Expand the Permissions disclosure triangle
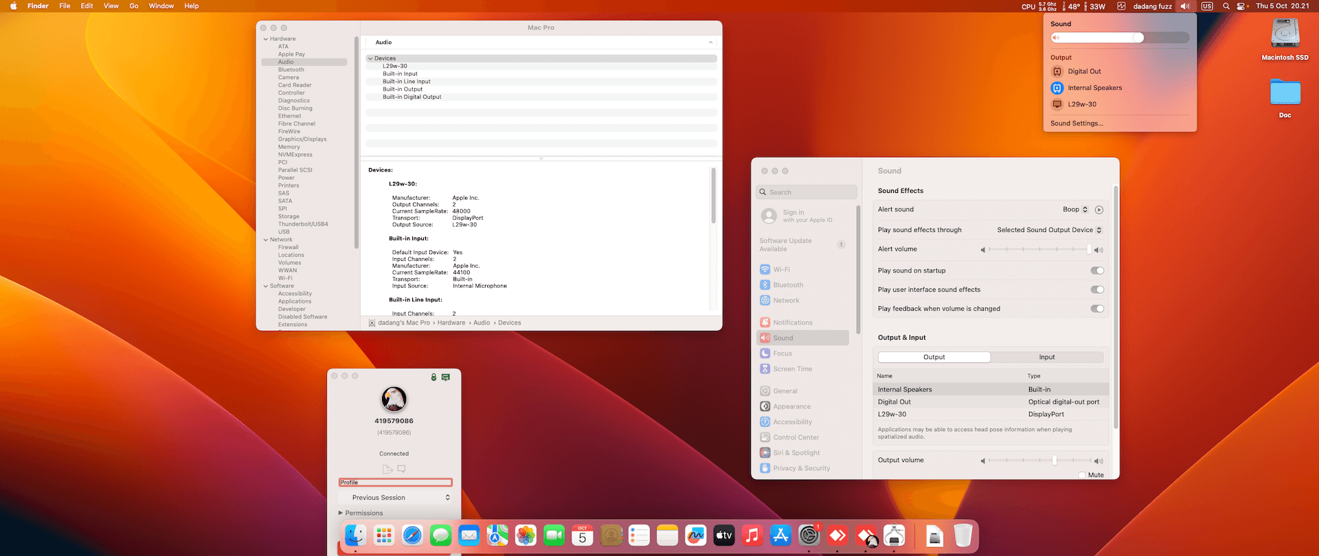The image size is (1319, 556). point(341,513)
